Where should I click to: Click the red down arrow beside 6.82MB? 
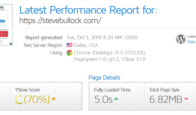tap(186, 99)
